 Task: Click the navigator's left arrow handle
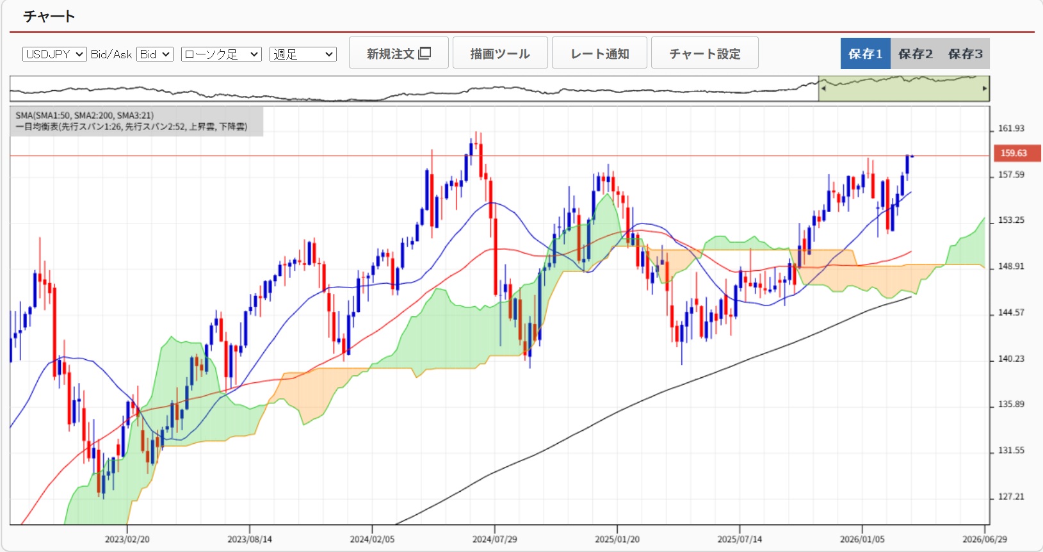coord(823,89)
